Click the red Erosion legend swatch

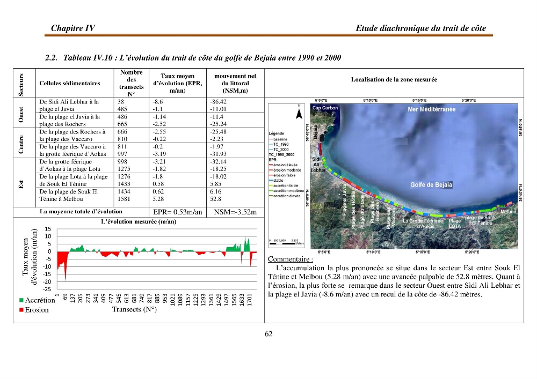pos(21,310)
